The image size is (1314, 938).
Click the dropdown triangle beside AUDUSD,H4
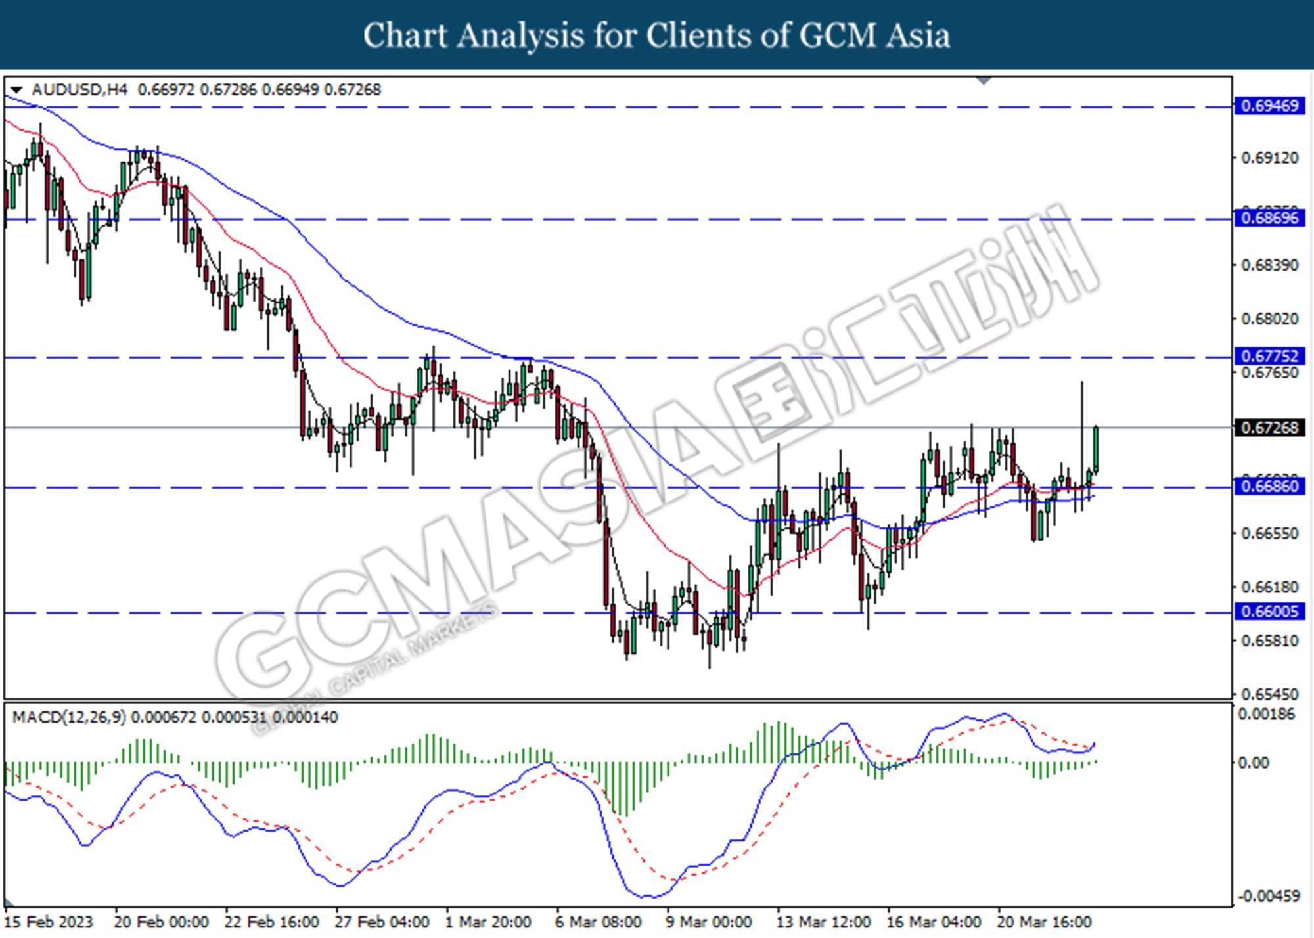tap(16, 89)
